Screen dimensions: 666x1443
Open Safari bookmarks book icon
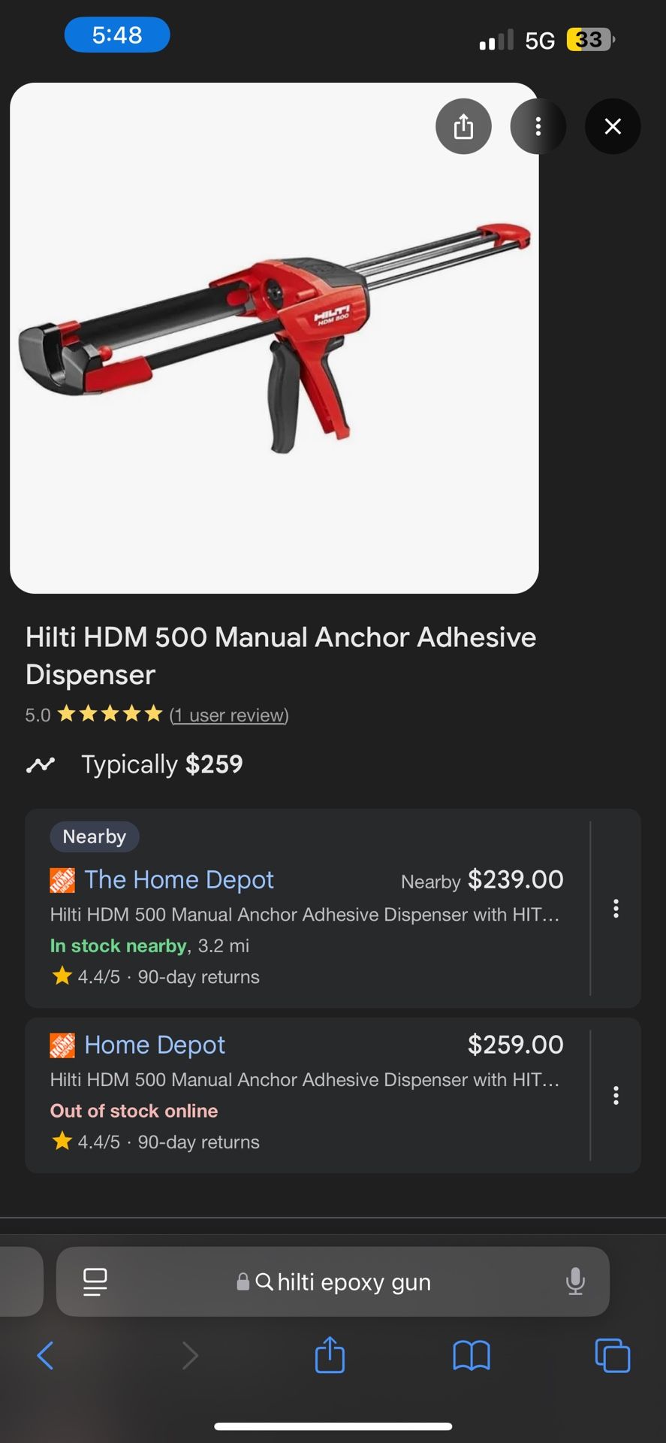coord(472,1356)
